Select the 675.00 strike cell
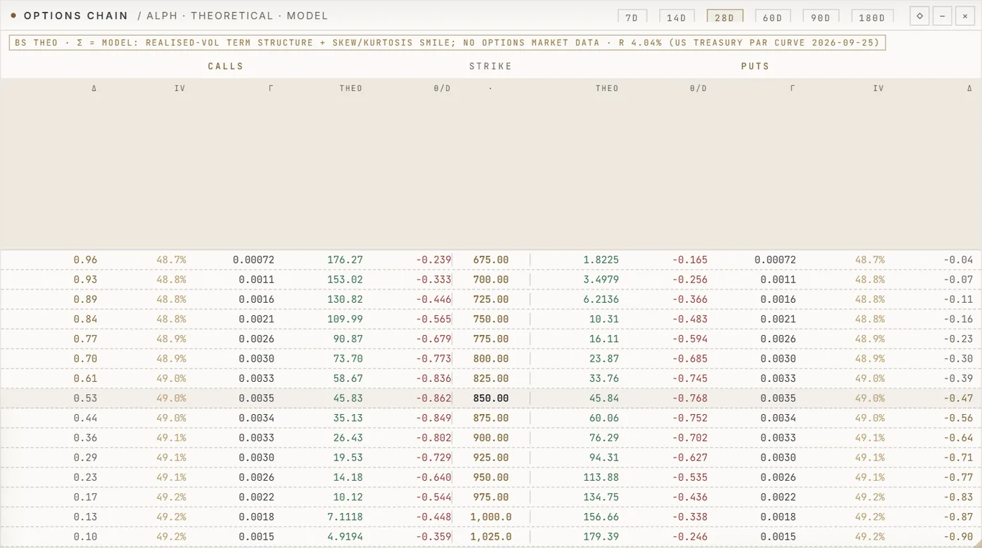 (x=490, y=260)
